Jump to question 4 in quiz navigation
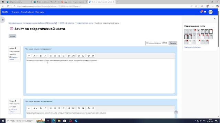 [198, 31]
